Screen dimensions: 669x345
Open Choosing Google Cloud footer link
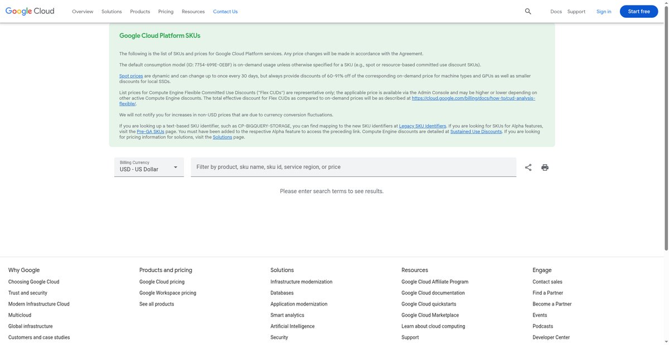point(33,282)
